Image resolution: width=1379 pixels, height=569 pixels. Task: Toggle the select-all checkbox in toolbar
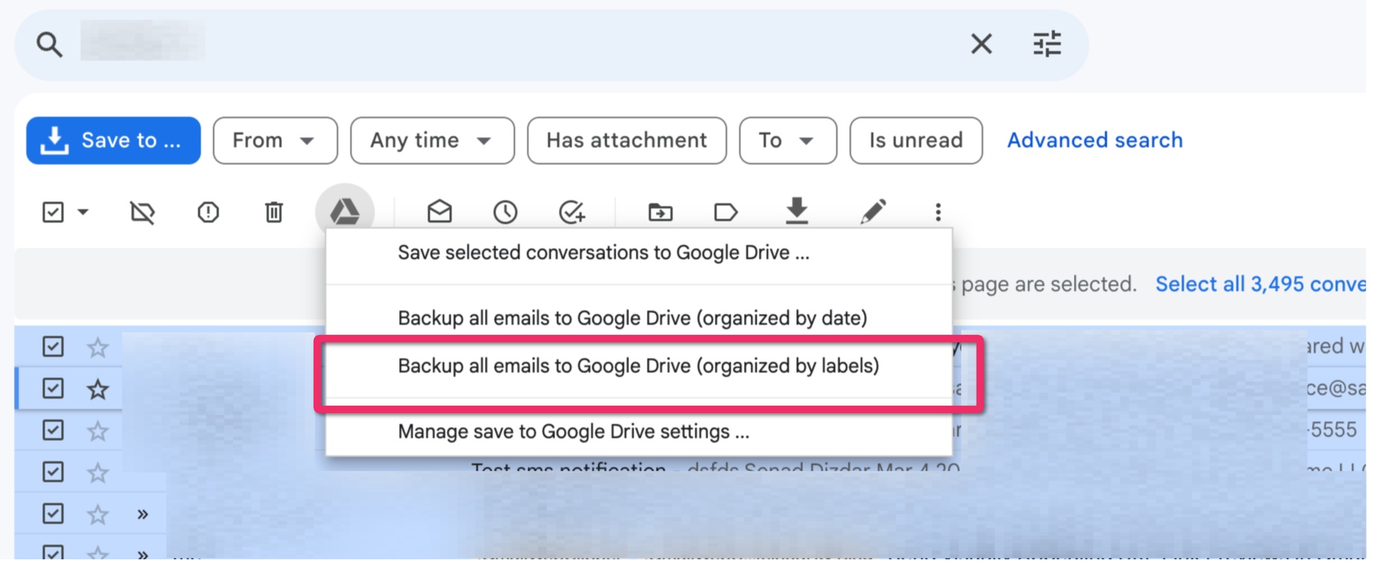pos(53,212)
